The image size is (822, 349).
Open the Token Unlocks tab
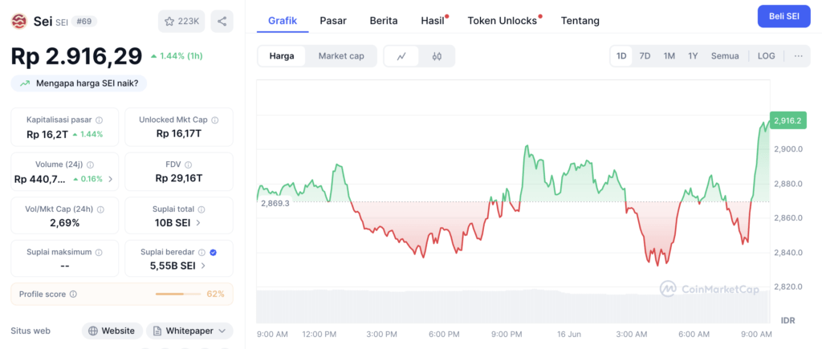click(503, 21)
